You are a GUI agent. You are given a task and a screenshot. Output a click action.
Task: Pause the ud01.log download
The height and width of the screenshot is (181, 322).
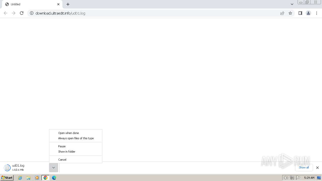pyautogui.click(x=76, y=146)
